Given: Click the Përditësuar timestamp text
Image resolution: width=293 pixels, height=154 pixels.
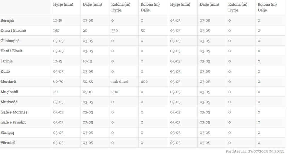Looking at the screenshot, I should point(254,151).
